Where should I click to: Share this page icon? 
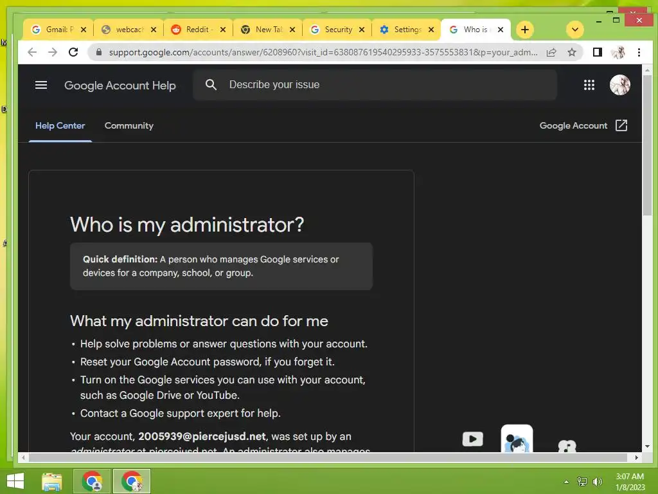tap(551, 52)
